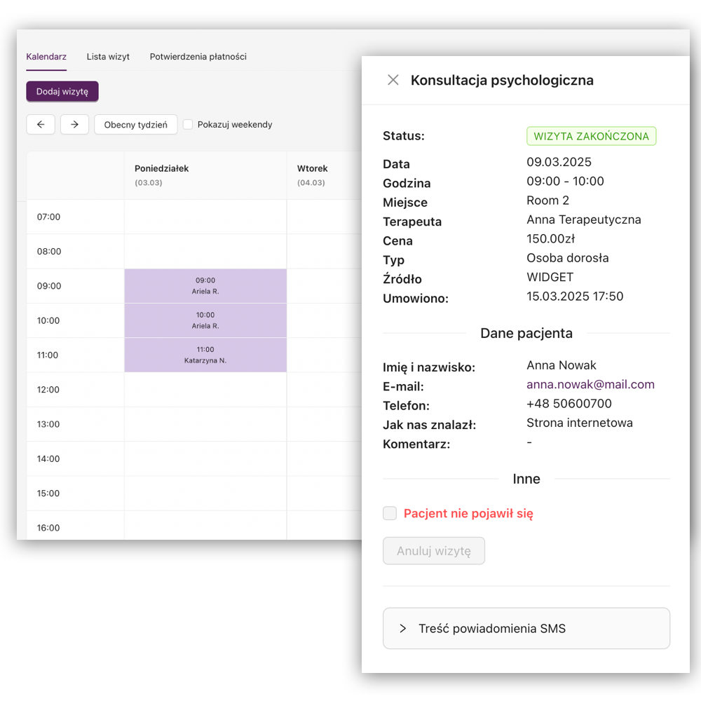The height and width of the screenshot is (701, 701).
Task: Open the 09:00 Ariela R. appointment
Action: (x=205, y=286)
